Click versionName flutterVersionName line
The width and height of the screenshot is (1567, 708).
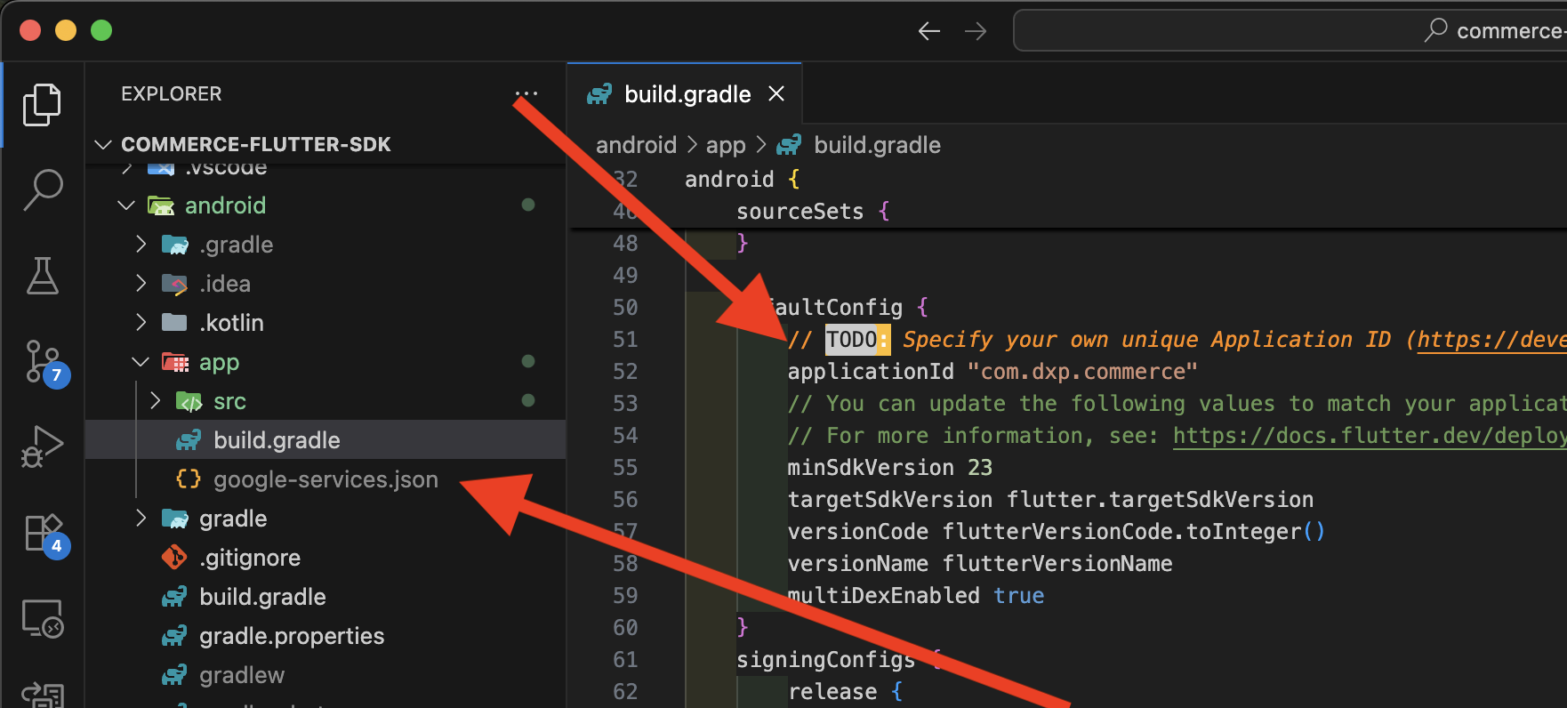980,564
